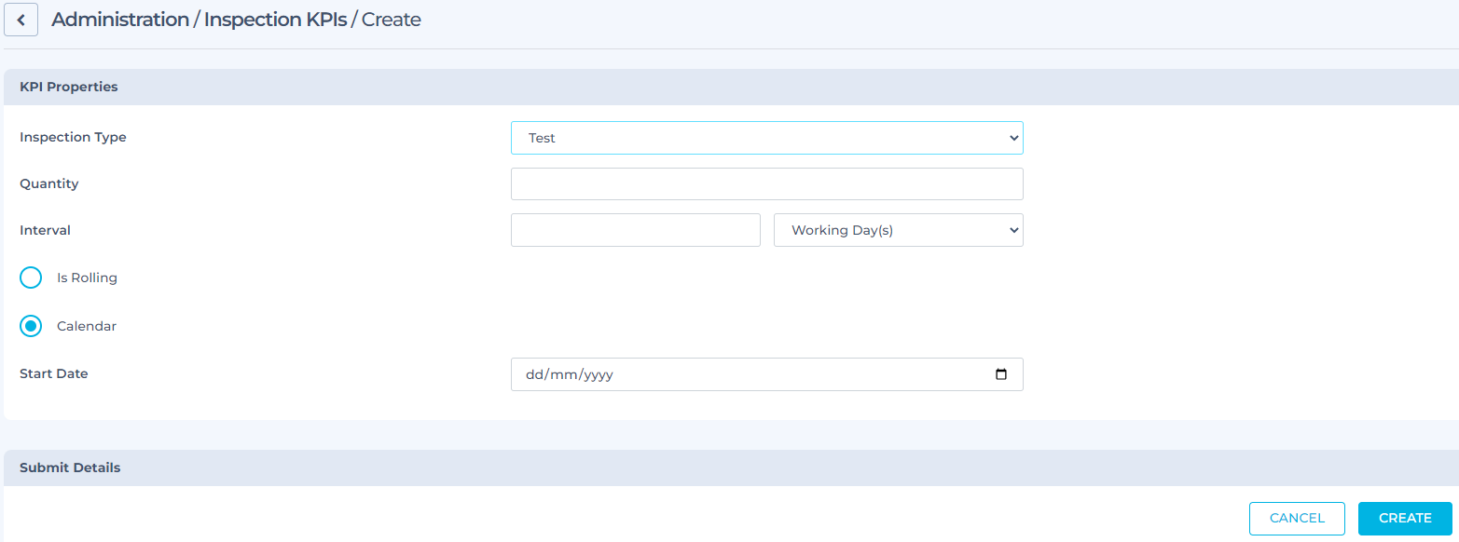This screenshot has width=1459, height=542.
Task: Open the Start Date calendar picker icon
Action: 1001,374
